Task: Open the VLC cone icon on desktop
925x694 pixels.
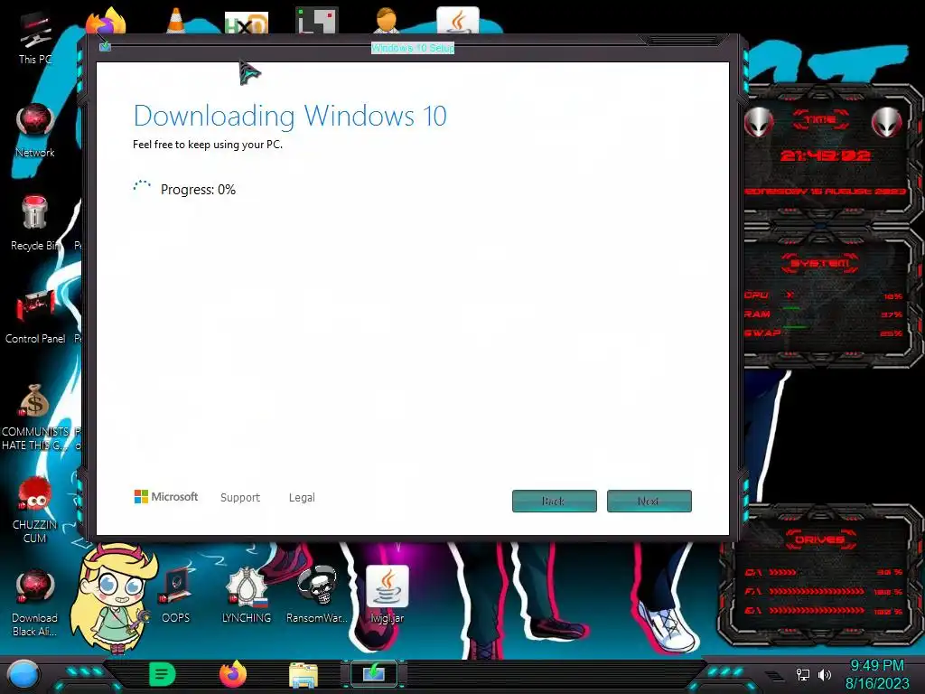Action: pos(175,20)
